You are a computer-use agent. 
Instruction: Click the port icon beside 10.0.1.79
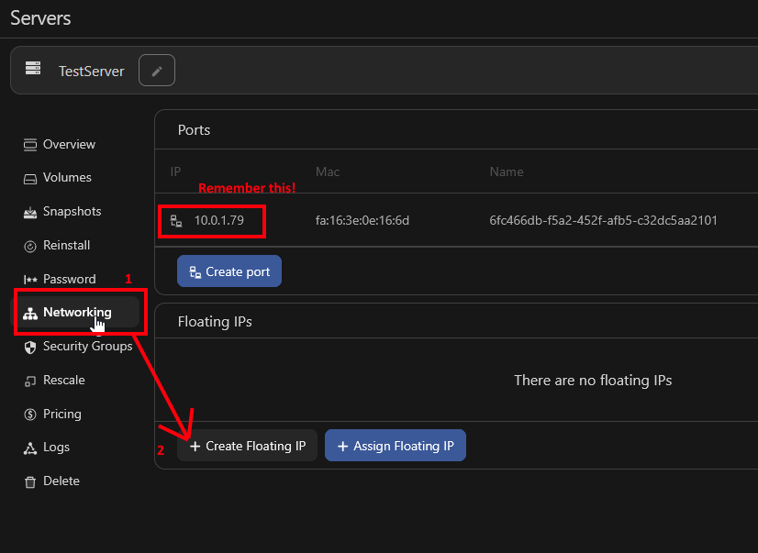point(178,220)
